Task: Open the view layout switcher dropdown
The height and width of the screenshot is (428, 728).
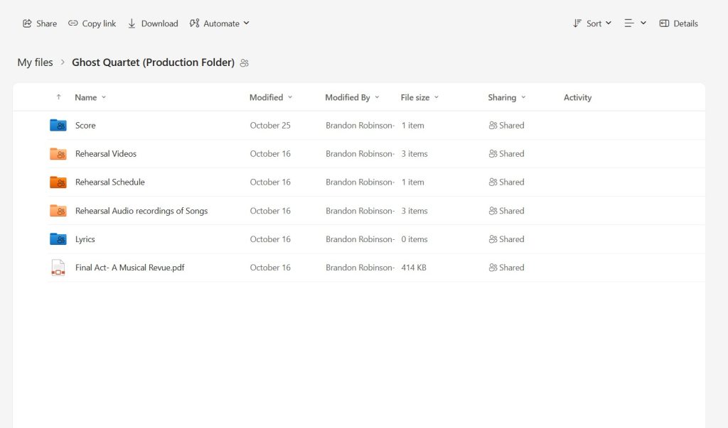Action: [x=635, y=23]
